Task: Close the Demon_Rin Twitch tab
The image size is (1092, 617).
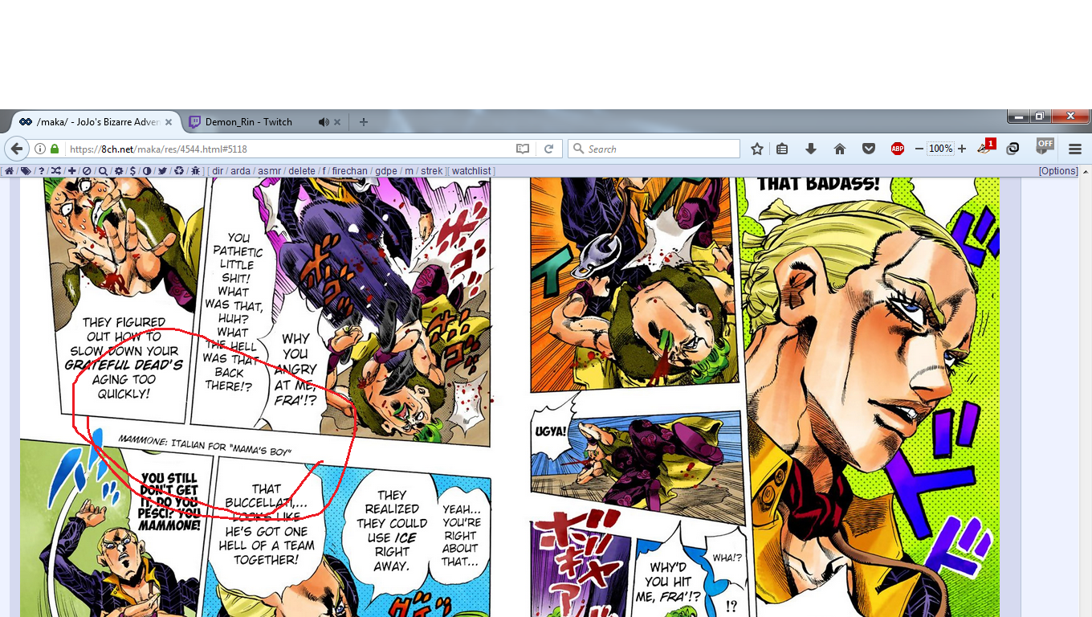Action: coord(337,122)
